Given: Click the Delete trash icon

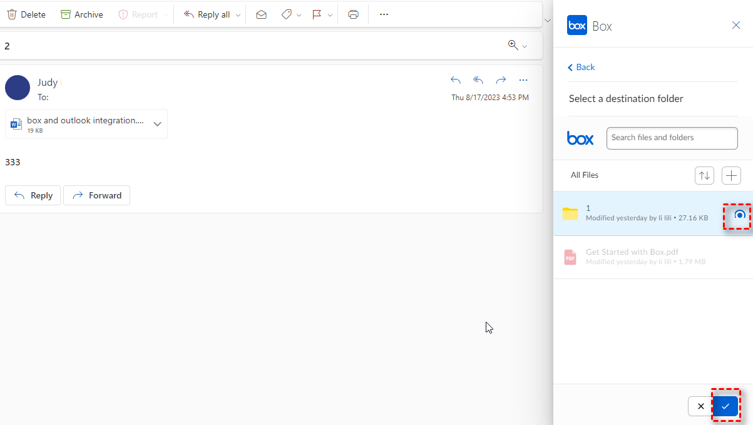Looking at the screenshot, I should point(12,14).
